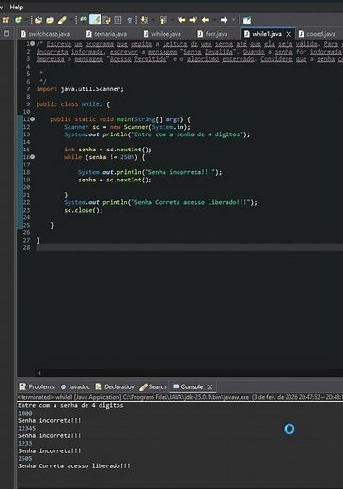Collapse the while loop at line 16
Image resolution: width=343 pixels, height=489 pixels.
[x=33, y=157]
